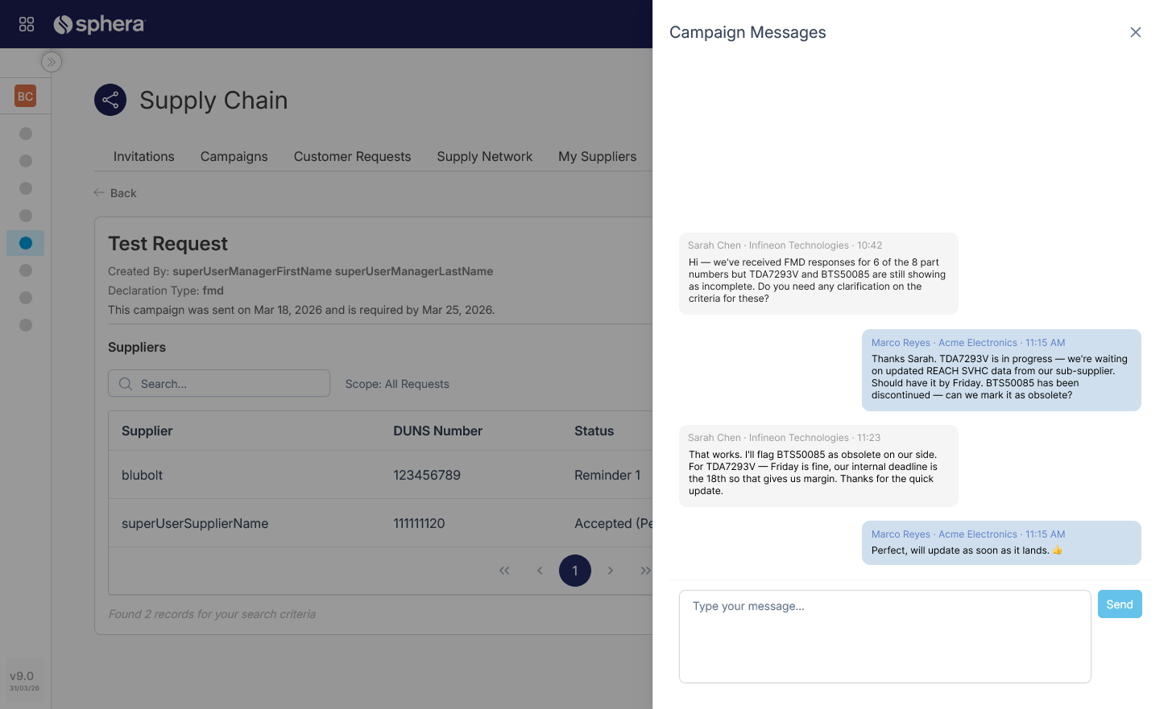
Task: Expand the collapsed sidebar with chevron button
Action: point(52,62)
